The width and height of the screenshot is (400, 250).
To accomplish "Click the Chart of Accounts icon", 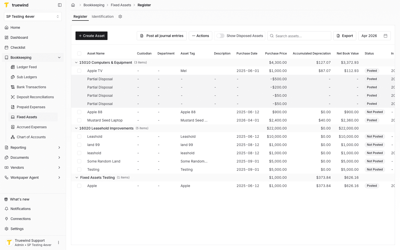I will pos(13,137).
